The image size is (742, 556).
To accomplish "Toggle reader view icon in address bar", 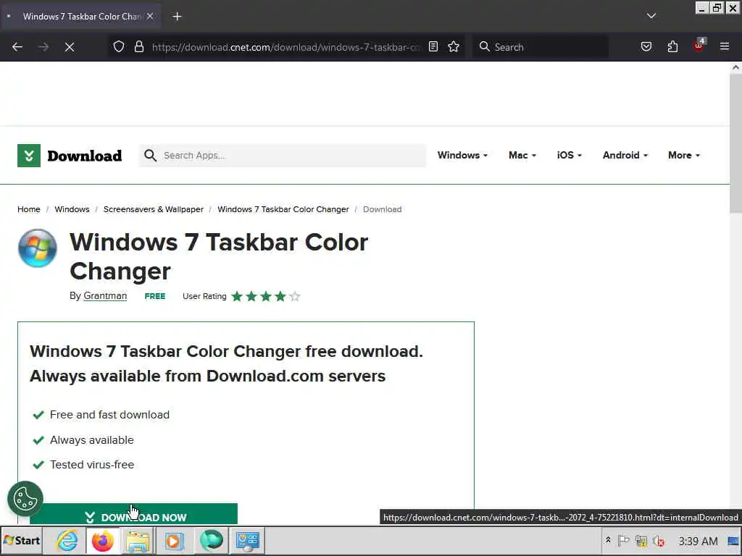I will pos(433,46).
